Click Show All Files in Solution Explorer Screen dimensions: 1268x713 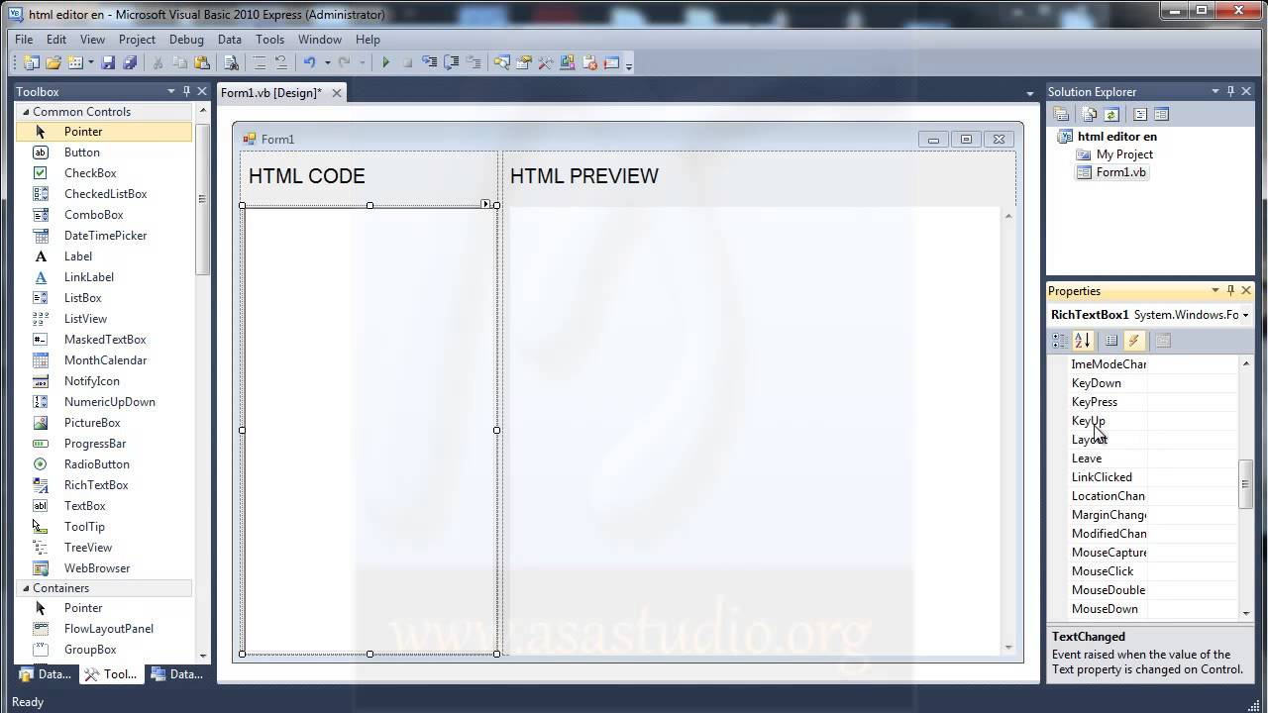pyautogui.click(x=1090, y=115)
